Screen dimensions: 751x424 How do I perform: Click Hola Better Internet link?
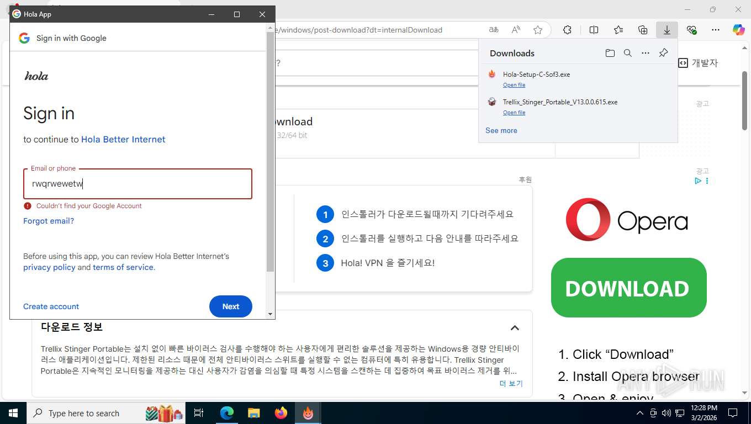123,140
